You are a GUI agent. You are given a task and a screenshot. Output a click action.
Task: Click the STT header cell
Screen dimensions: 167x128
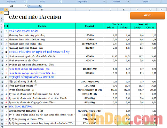[x=6, y=26]
